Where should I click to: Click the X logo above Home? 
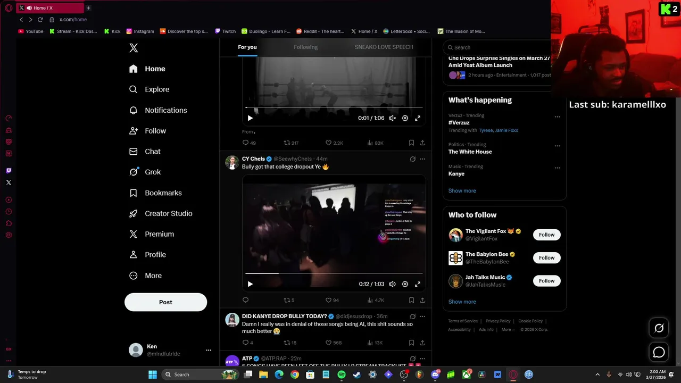(x=134, y=48)
